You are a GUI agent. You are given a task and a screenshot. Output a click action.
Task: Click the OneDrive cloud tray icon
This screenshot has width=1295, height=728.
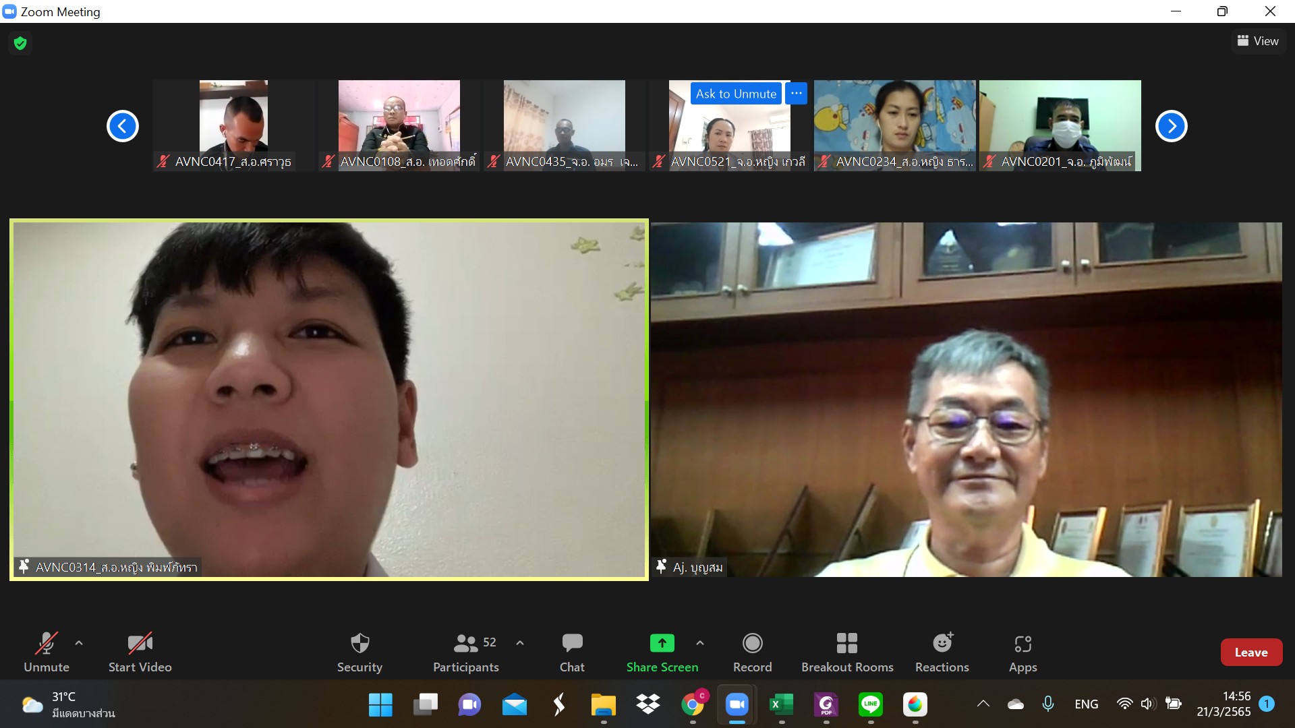pos(1016,704)
